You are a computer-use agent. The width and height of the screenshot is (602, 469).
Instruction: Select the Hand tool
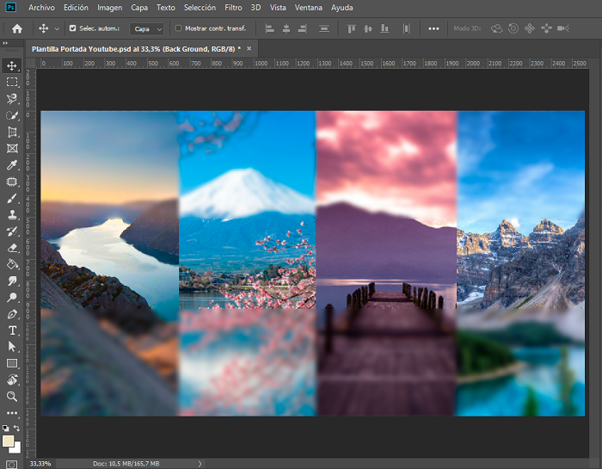coord(12,380)
